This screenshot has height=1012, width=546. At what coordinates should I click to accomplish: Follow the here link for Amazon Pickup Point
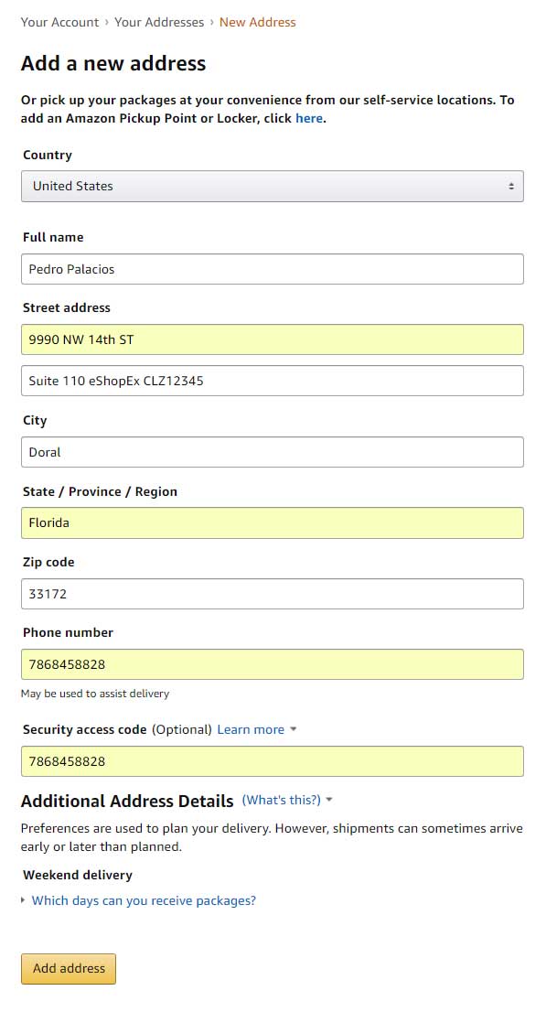pyautogui.click(x=309, y=118)
